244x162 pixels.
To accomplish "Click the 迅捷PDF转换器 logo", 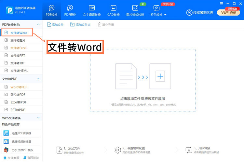I will pyautogui.click(x=10, y=10).
